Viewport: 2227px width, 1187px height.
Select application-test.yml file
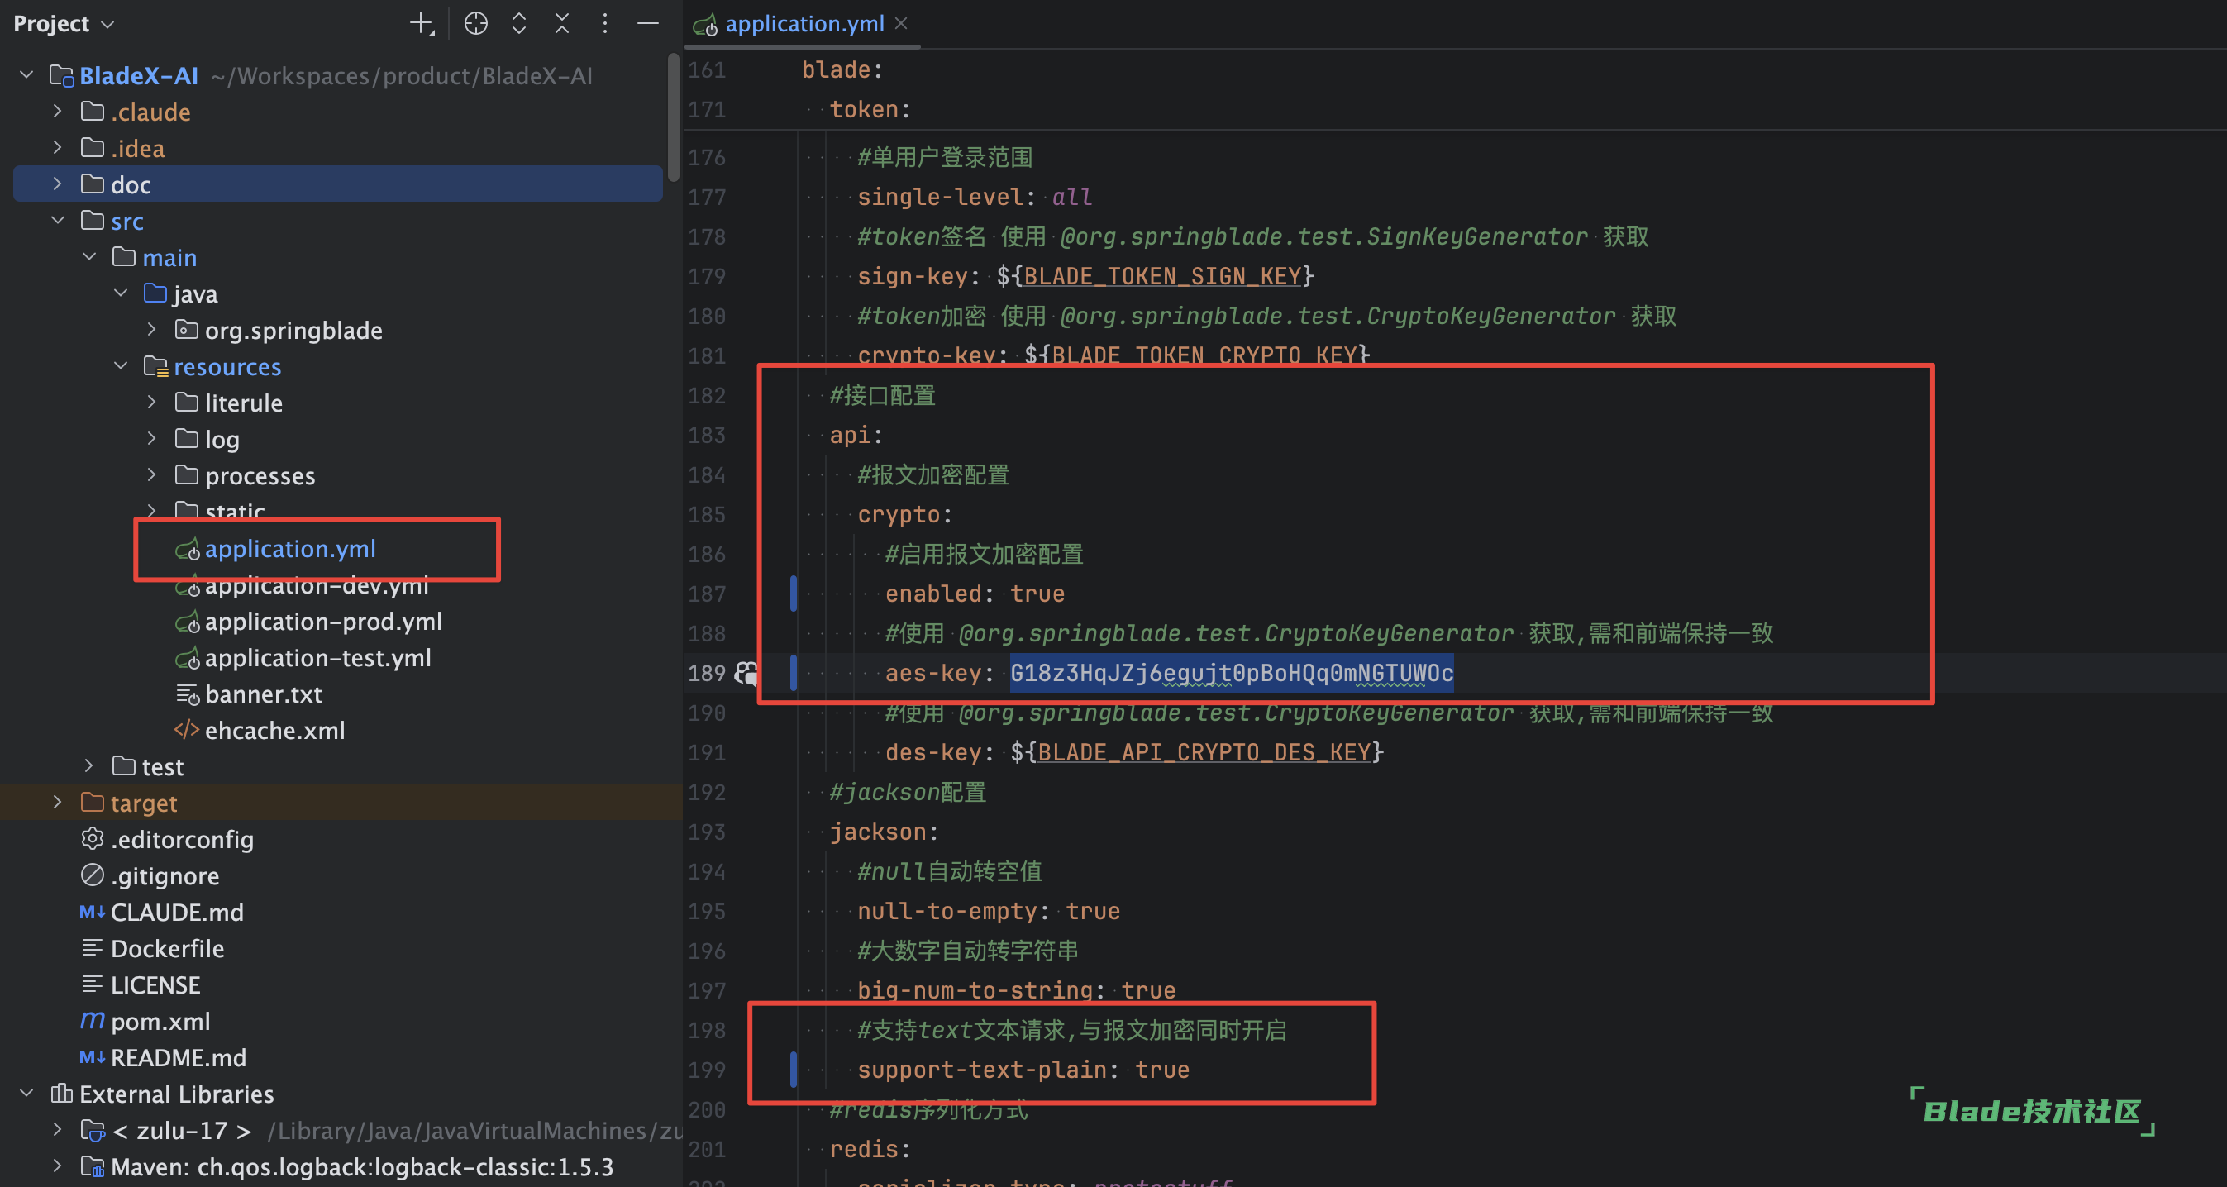(317, 657)
